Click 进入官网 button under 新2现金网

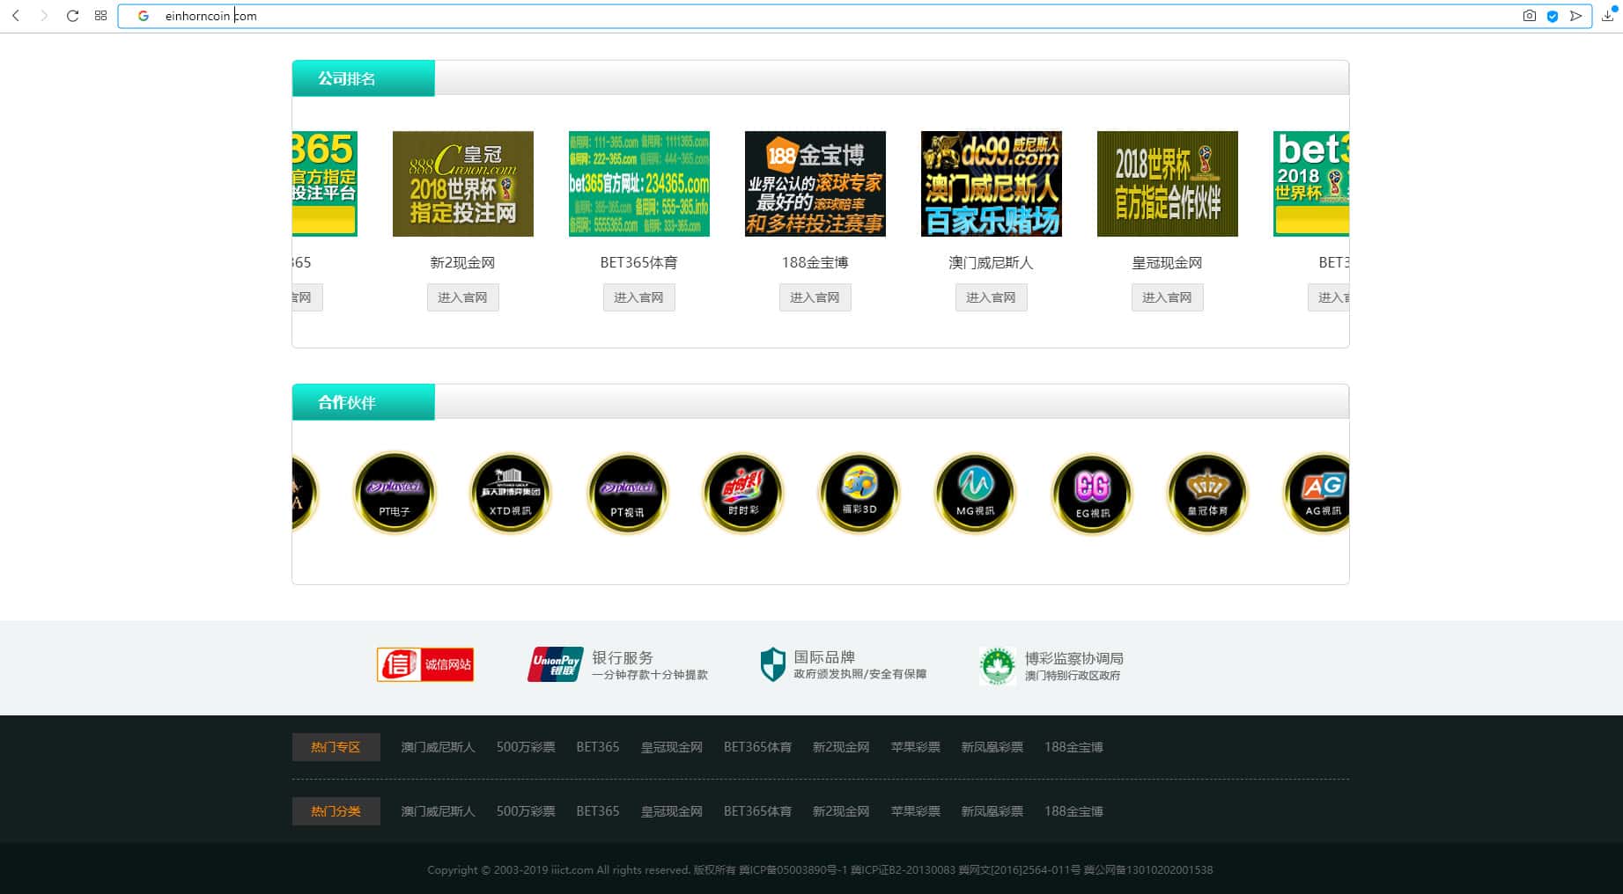point(463,297)
